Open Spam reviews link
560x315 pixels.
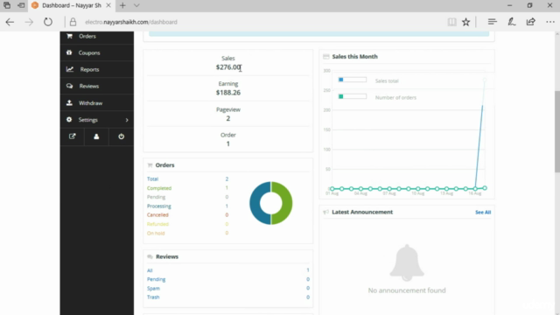click(153, 288)
